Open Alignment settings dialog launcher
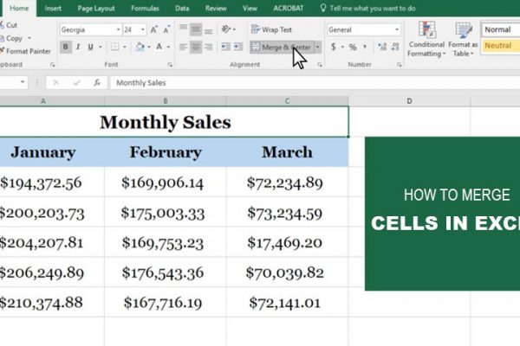This screenshot has height=346, width=520. 320,65
